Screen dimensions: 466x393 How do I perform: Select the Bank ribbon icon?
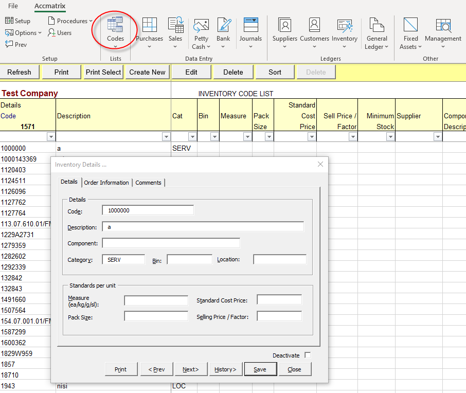[223, 30]
